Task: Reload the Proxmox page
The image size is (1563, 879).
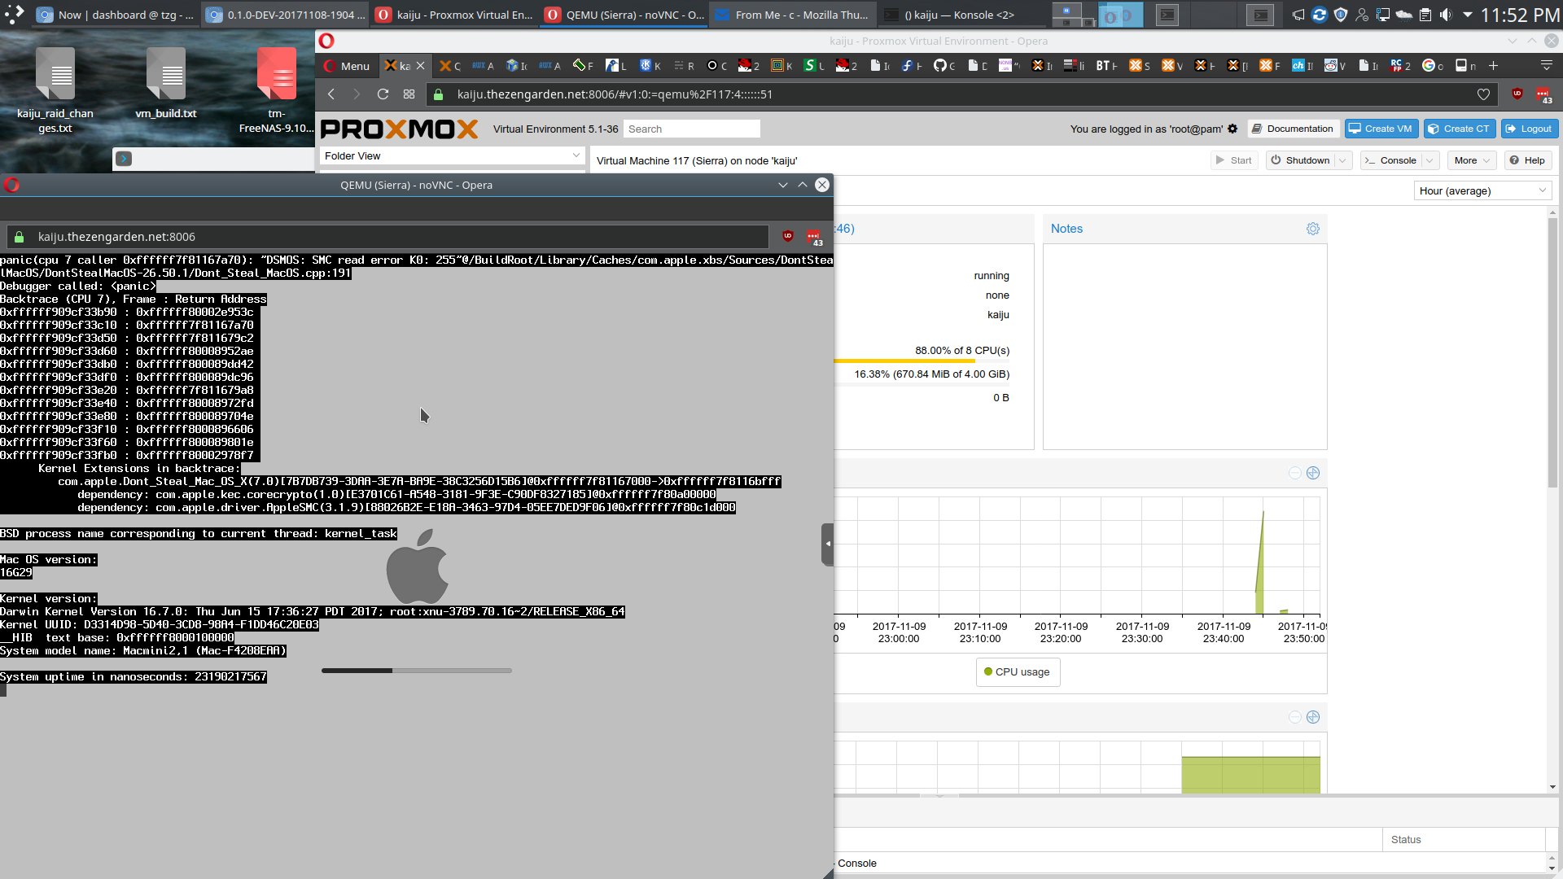Action: click(x=383, y=94)
